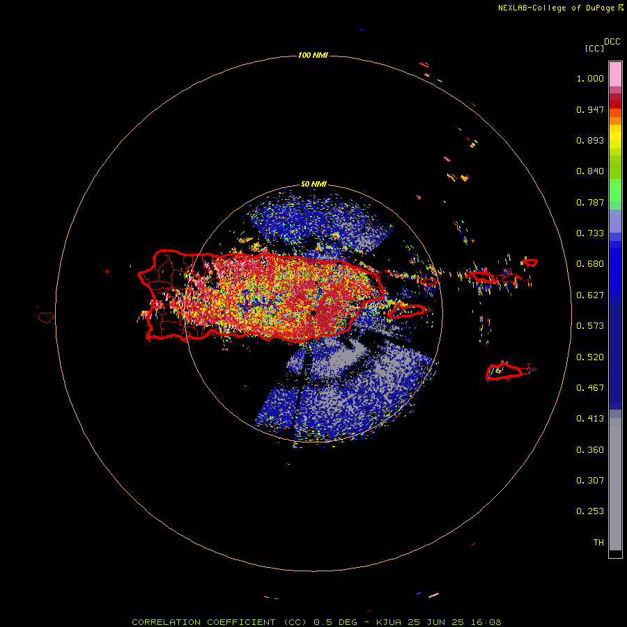
Task: Click the 0.680 scale value
Action: point(590,264)
